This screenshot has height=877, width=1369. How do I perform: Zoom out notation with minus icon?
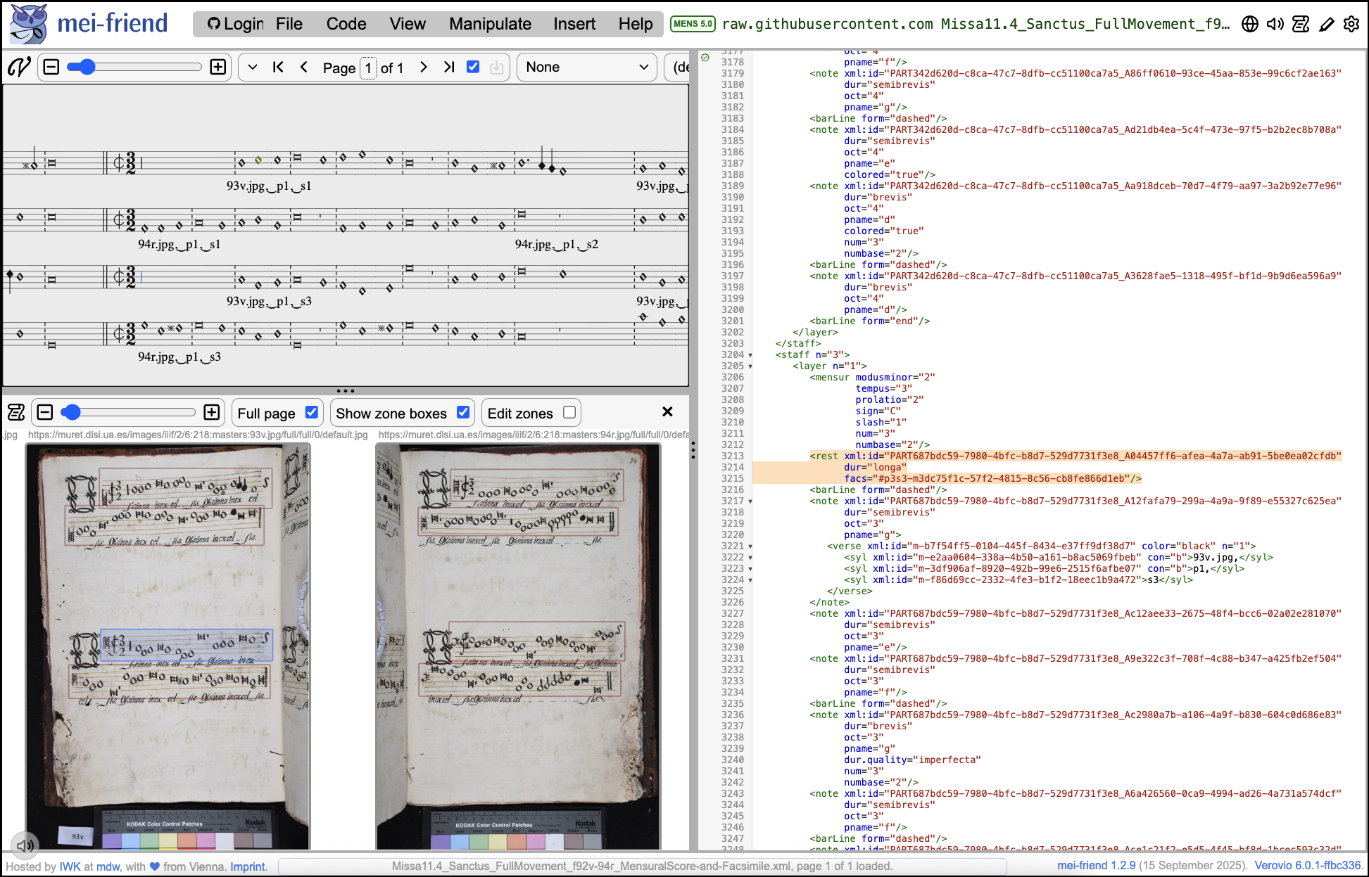tap(51, 68)
